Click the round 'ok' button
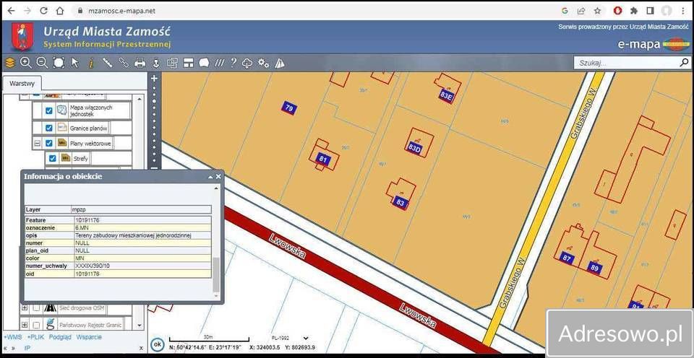Viewport: 694px width, 358px height. point(156,344)
